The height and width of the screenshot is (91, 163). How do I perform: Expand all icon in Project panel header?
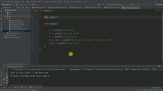[20, 8]
